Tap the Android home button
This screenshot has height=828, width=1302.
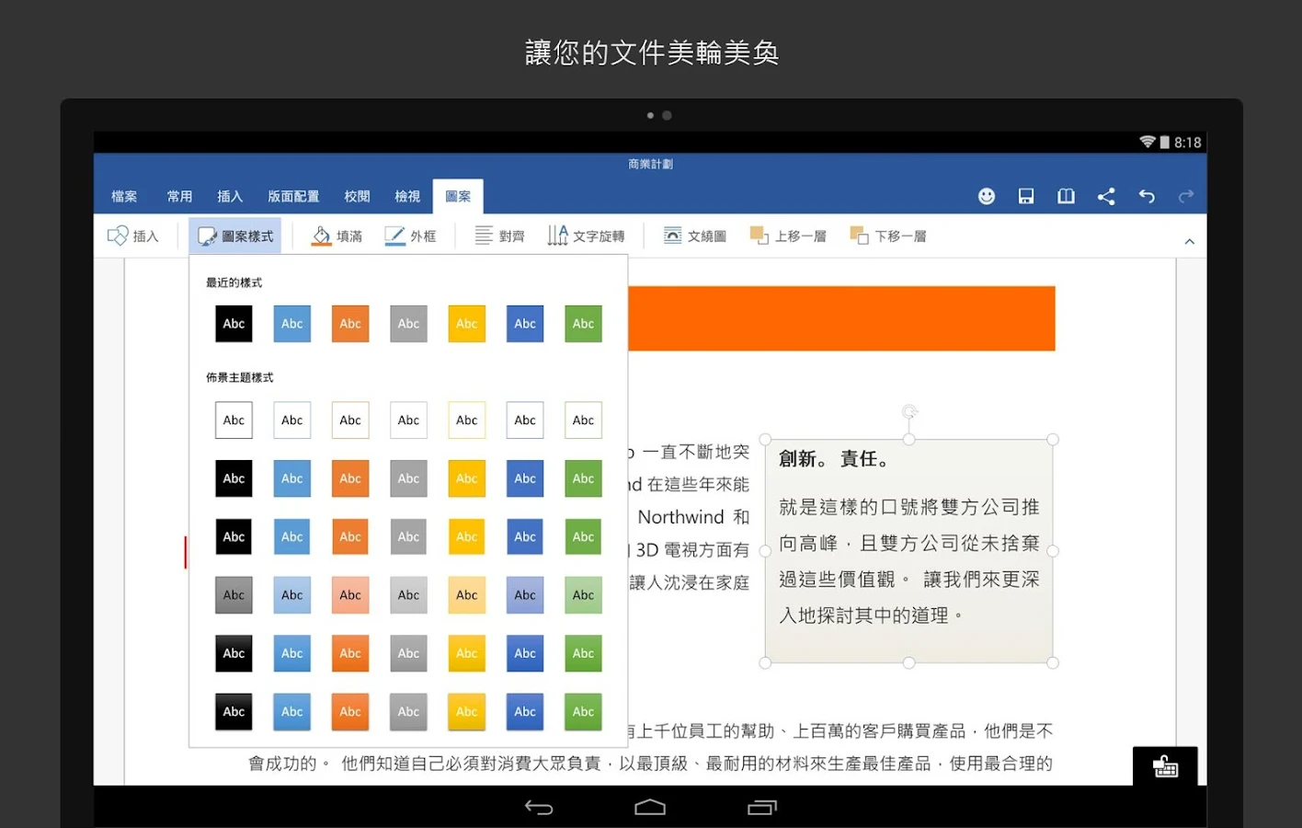[650, 806]
